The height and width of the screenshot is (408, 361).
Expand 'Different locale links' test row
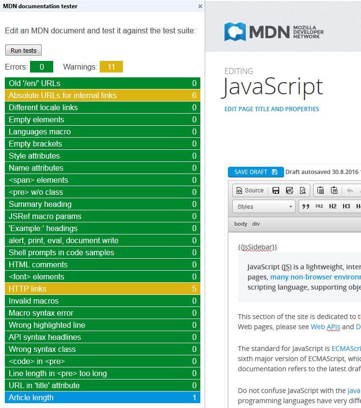[x=103, y=107]
